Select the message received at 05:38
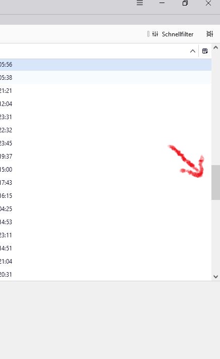Viewport: 220px width, 359px height. [105, 78]
